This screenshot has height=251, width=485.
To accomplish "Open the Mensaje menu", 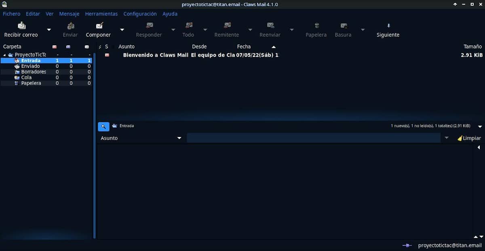I will 69,14.
